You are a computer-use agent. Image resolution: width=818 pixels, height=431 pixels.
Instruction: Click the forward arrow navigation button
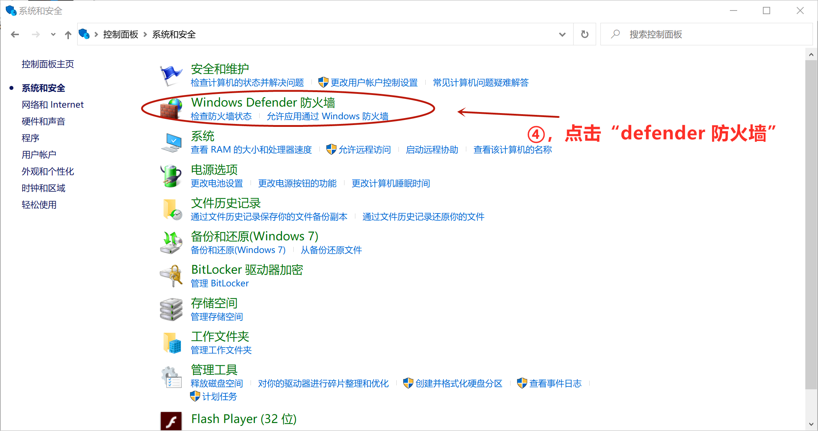[36, 34]
